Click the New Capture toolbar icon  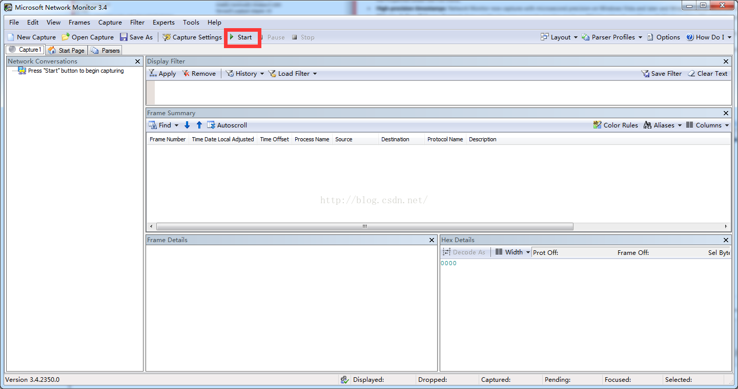11,37
